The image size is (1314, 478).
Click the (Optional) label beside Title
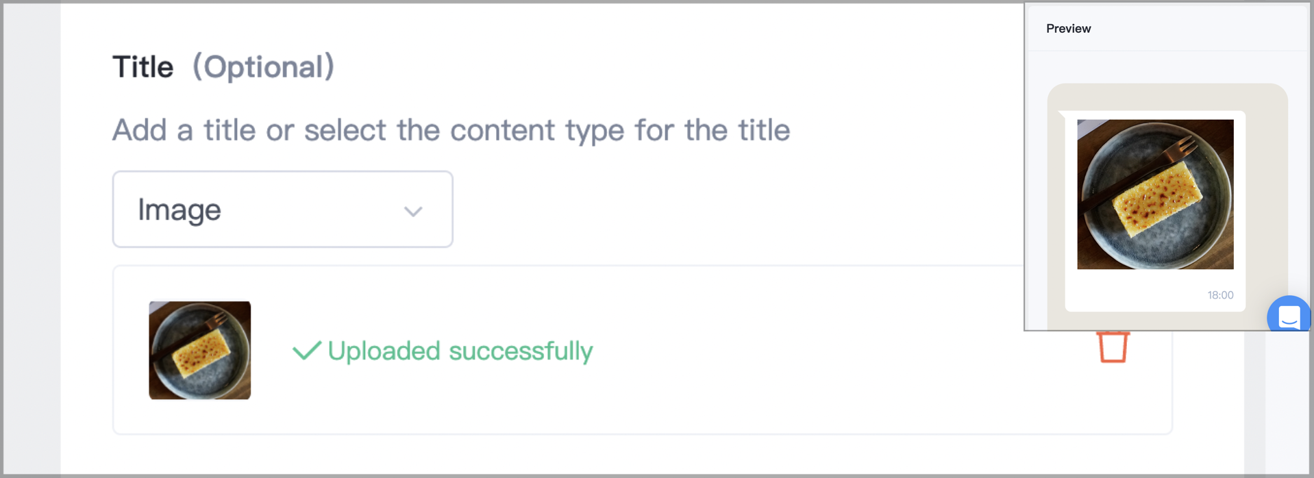click(263, 66)
